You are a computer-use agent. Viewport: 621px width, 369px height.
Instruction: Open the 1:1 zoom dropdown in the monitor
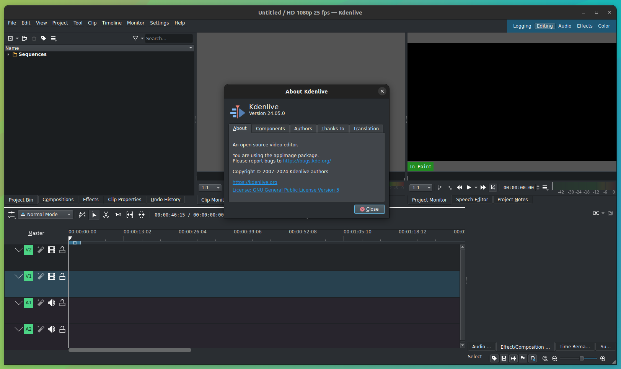[x=421, y=187]
